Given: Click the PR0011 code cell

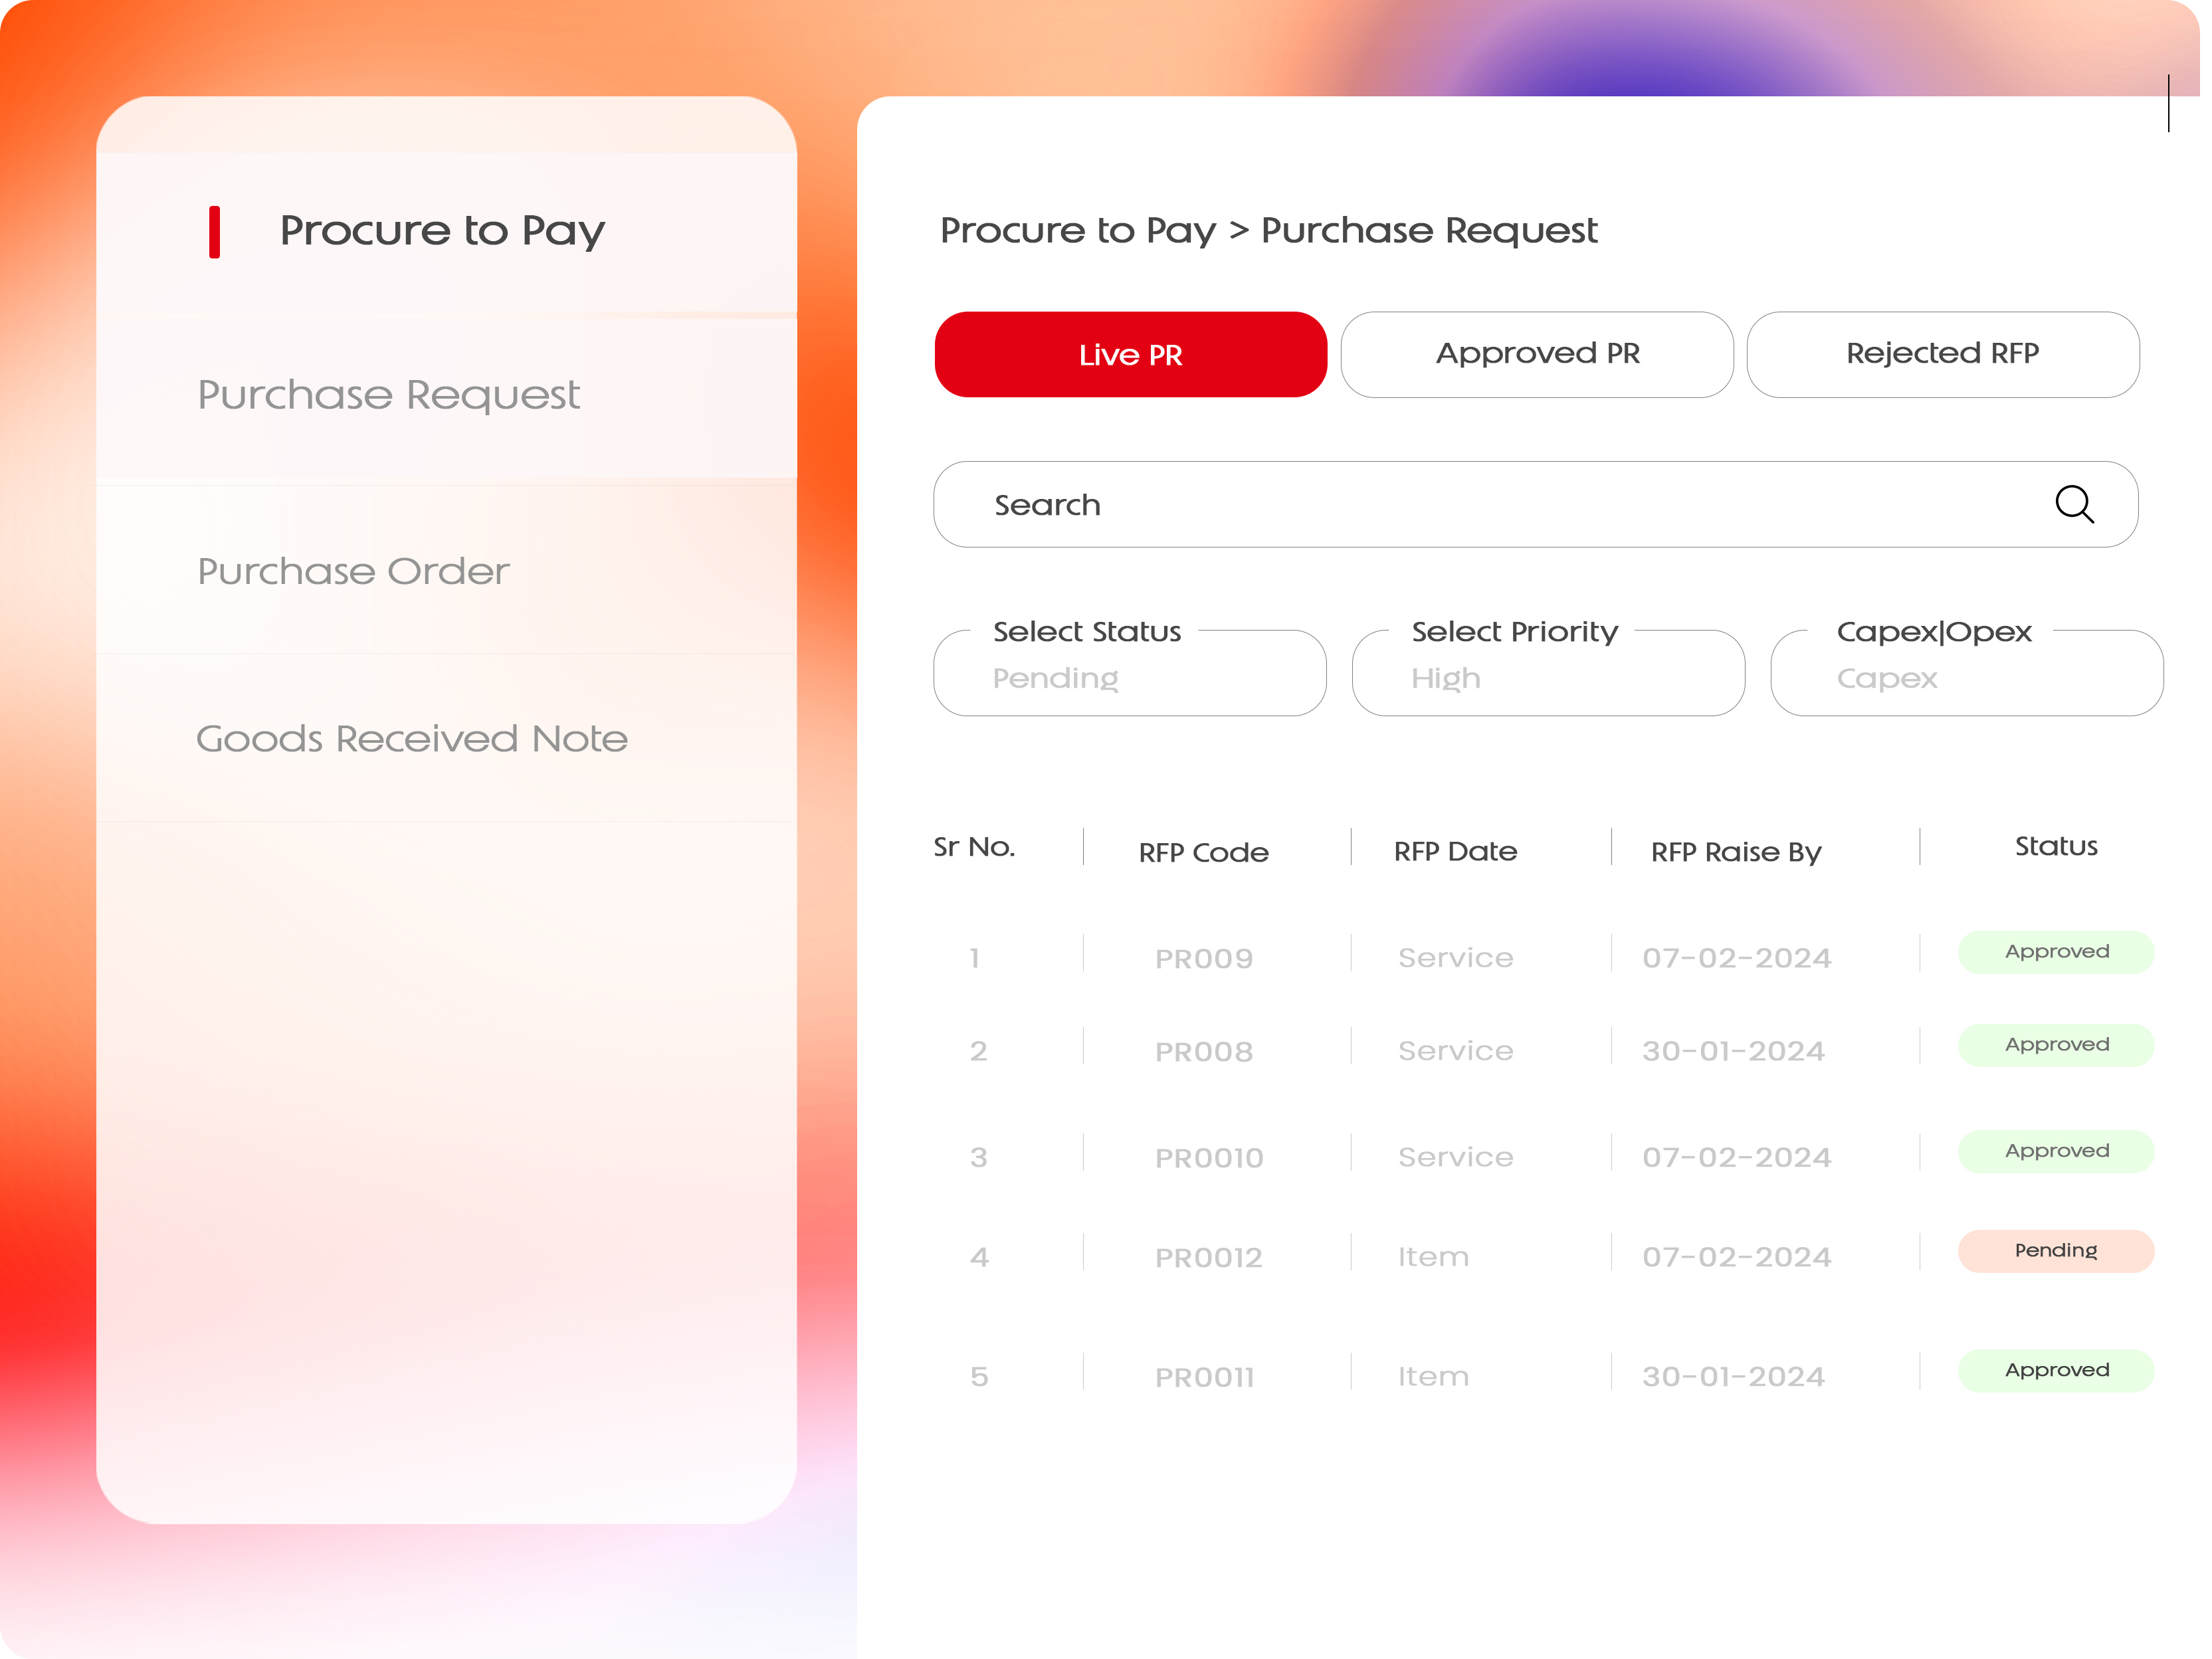Looking at the screenshot, I should (1204, 1377).
